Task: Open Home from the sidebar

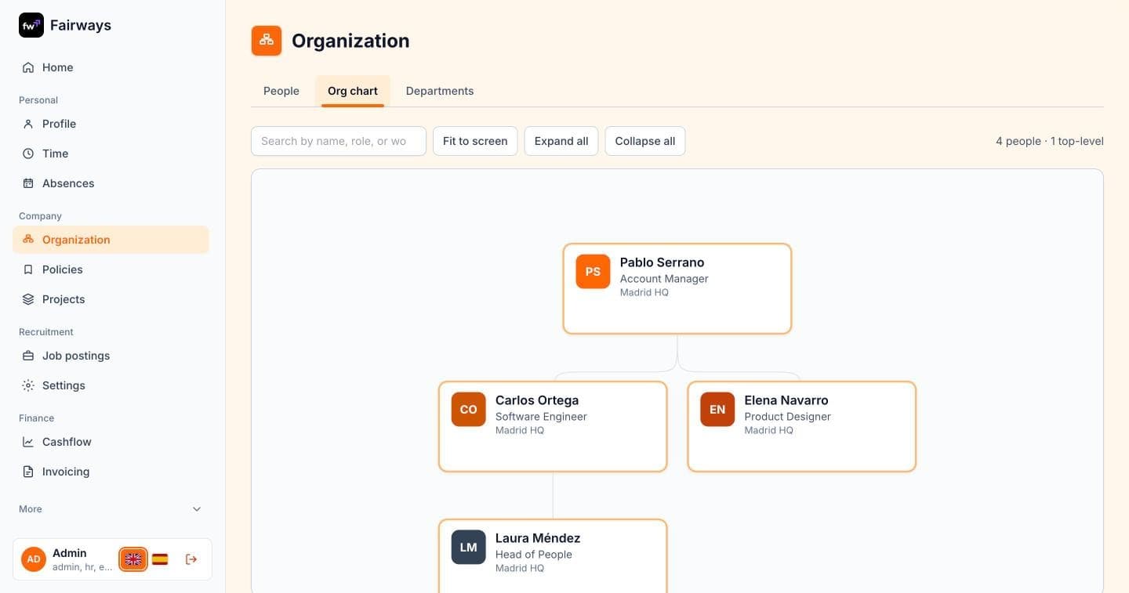Action: pyautogui.click(x=111, y=67)
